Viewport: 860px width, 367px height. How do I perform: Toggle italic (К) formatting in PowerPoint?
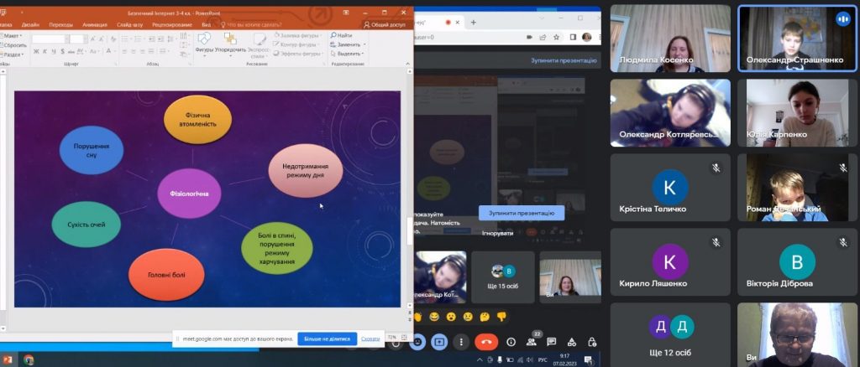pos(45,51)
